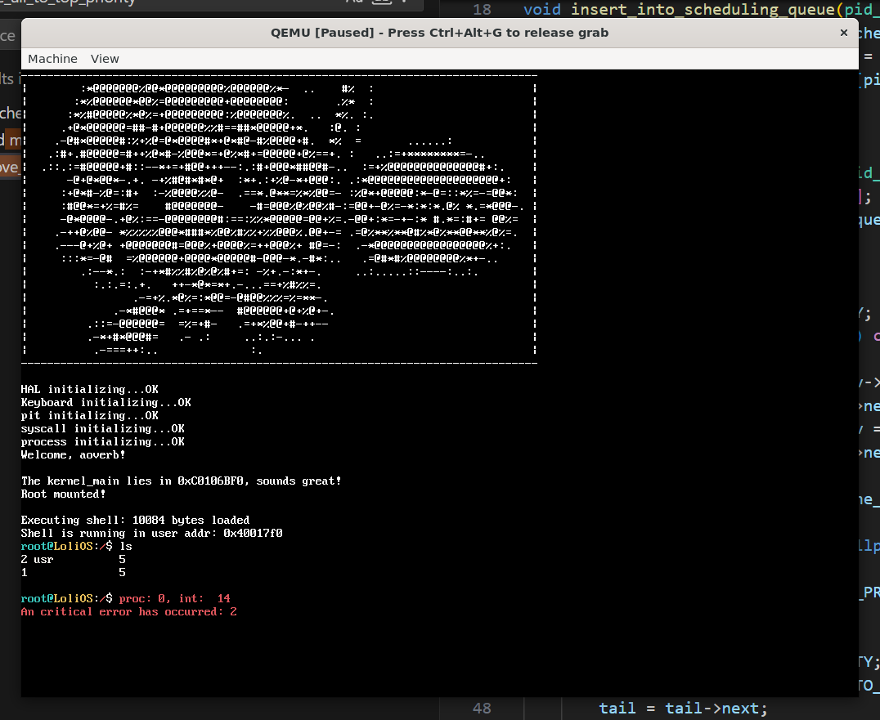Click the typed ls command in shell
Screen dimensions: 880x720
pos(125,547)
